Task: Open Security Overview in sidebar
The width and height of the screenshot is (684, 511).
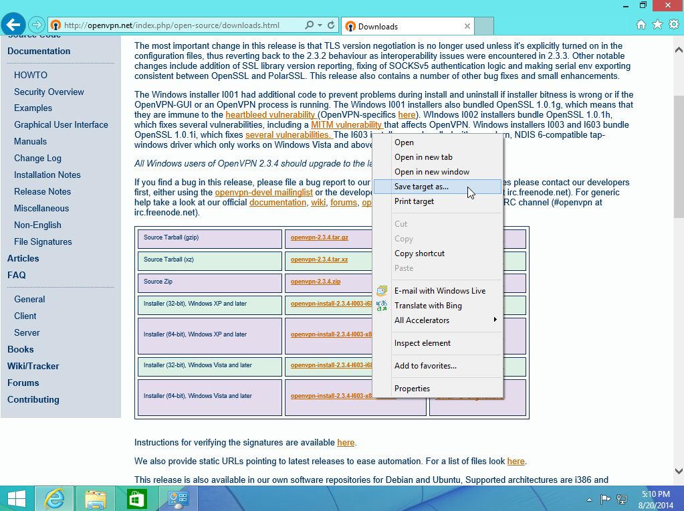Action: [49, 92]
